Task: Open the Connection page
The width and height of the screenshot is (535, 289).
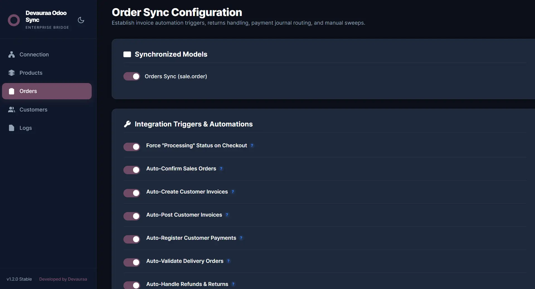Action: [47, 55]
